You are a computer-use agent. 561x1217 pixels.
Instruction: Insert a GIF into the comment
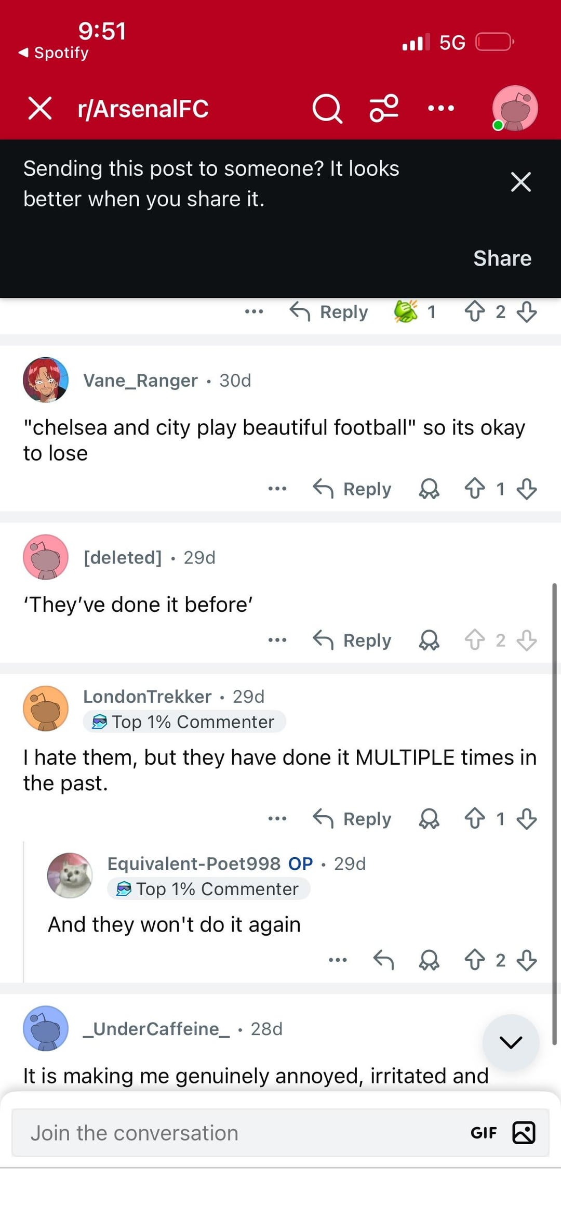[484, 1133]
